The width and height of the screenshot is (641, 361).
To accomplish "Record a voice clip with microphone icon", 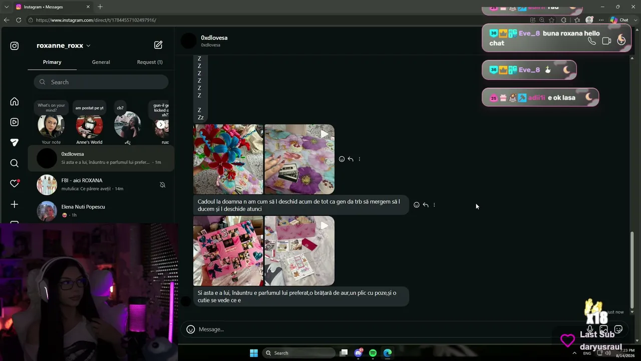I will pos(590,329).
